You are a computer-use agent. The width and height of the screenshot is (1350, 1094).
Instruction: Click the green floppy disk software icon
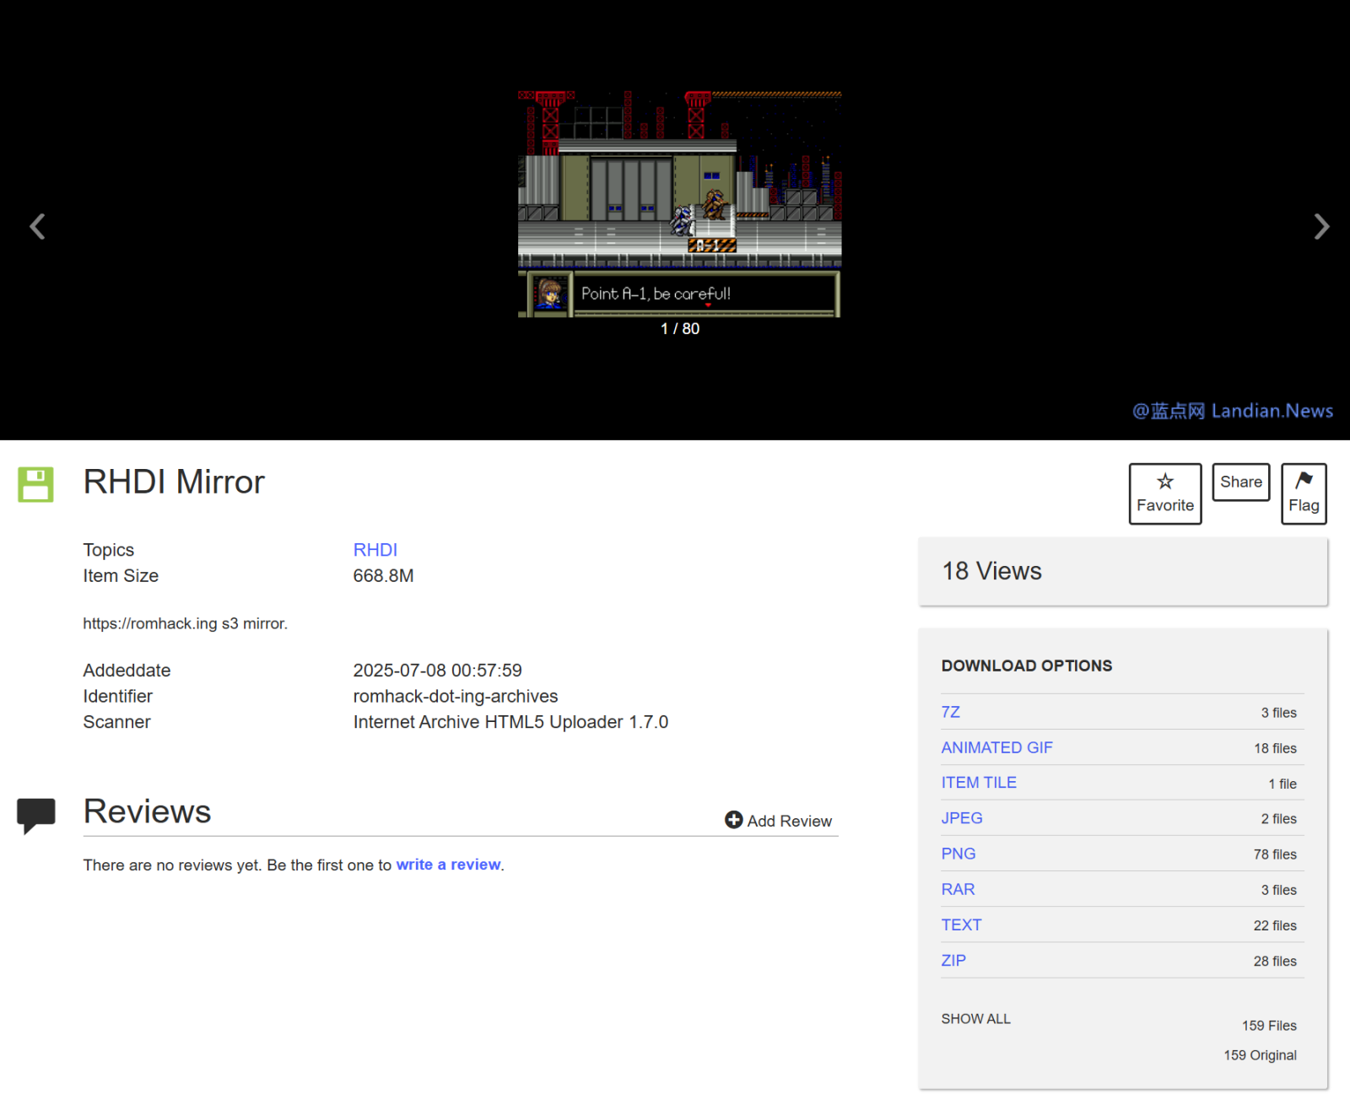click(35, 484)
